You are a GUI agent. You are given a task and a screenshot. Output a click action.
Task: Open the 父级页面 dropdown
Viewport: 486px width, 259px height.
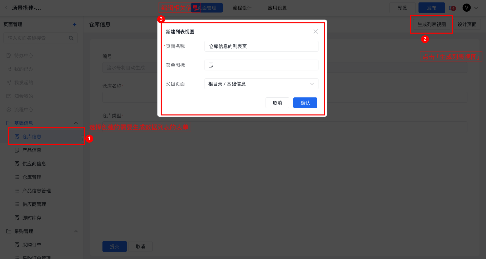[261, 84]
